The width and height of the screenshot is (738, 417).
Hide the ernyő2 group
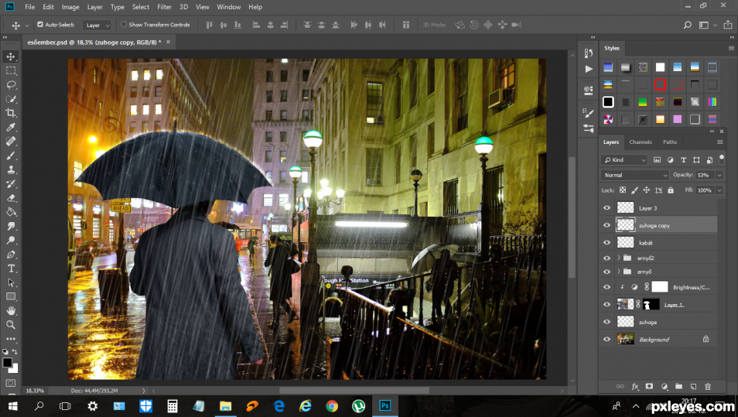tap(606, 258)
